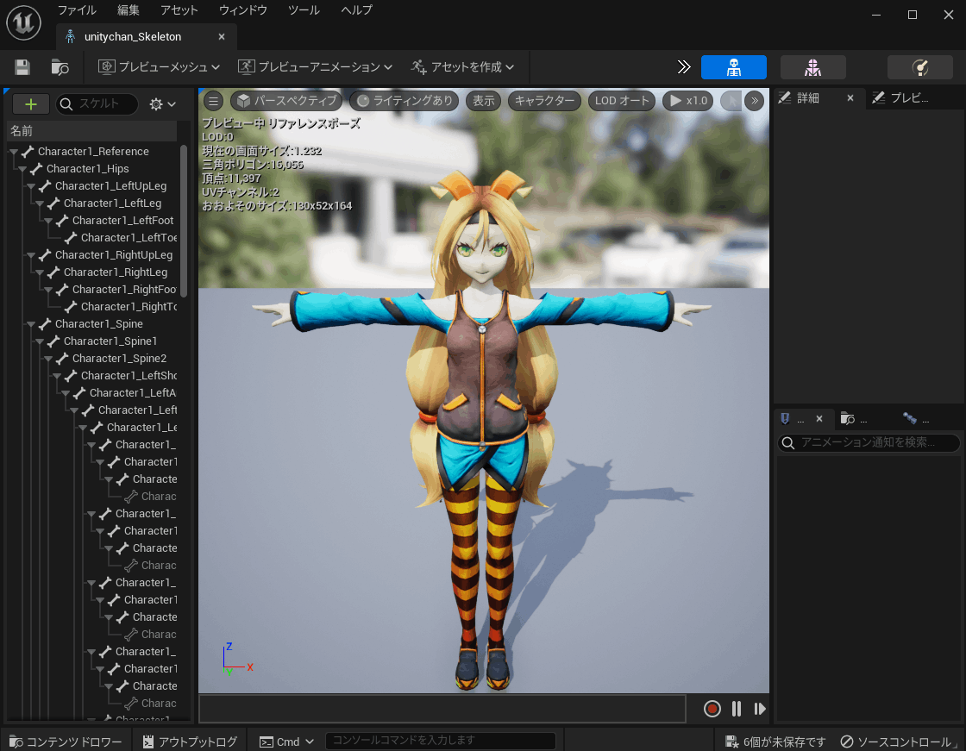Open the 編集 menu

(129, 10)
